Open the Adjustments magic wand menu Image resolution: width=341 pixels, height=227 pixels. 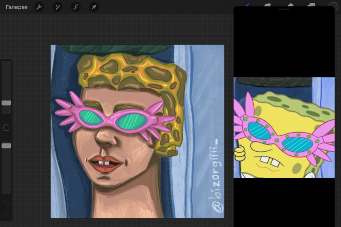point(57,7)
